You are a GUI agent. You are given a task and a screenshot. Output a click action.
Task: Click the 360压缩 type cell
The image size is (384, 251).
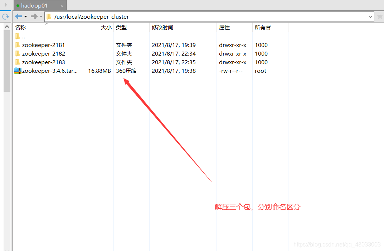[126, 71]
